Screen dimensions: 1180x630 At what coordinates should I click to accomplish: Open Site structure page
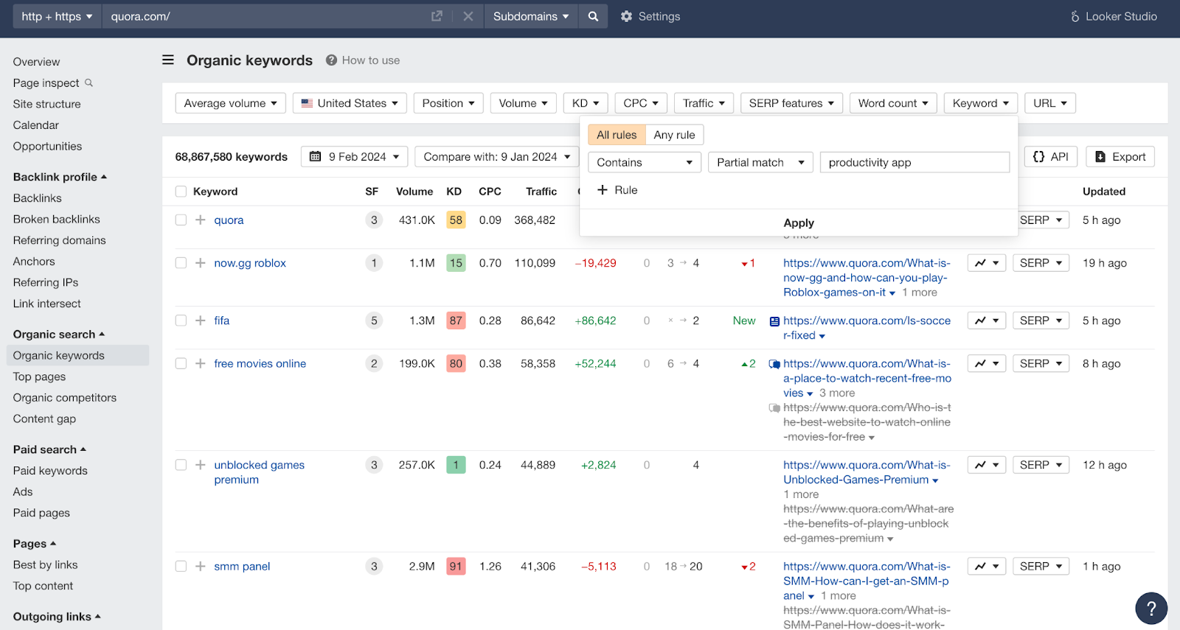click(46, 104)
